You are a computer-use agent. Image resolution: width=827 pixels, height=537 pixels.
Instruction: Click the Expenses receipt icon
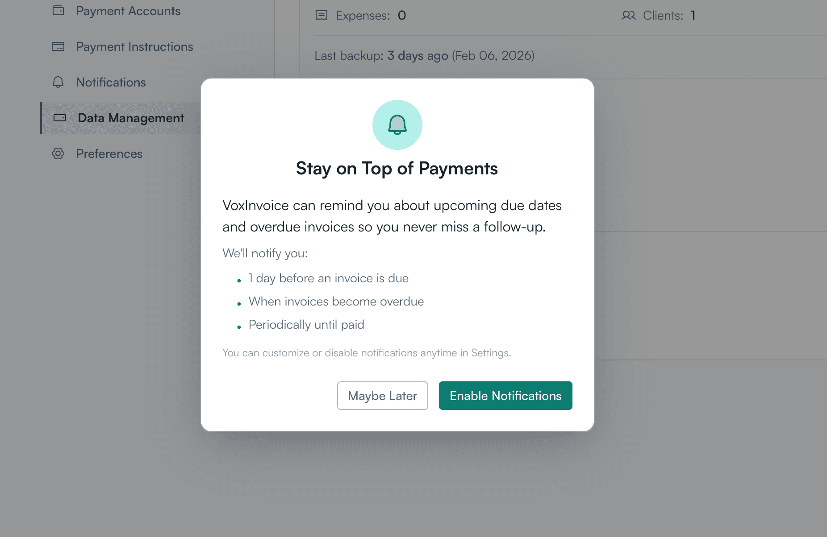click(321, 15)
